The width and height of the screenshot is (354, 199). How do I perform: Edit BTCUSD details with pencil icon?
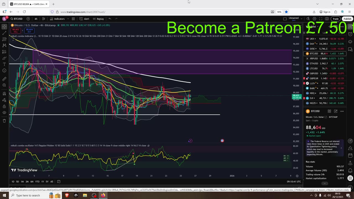(335, 111)
